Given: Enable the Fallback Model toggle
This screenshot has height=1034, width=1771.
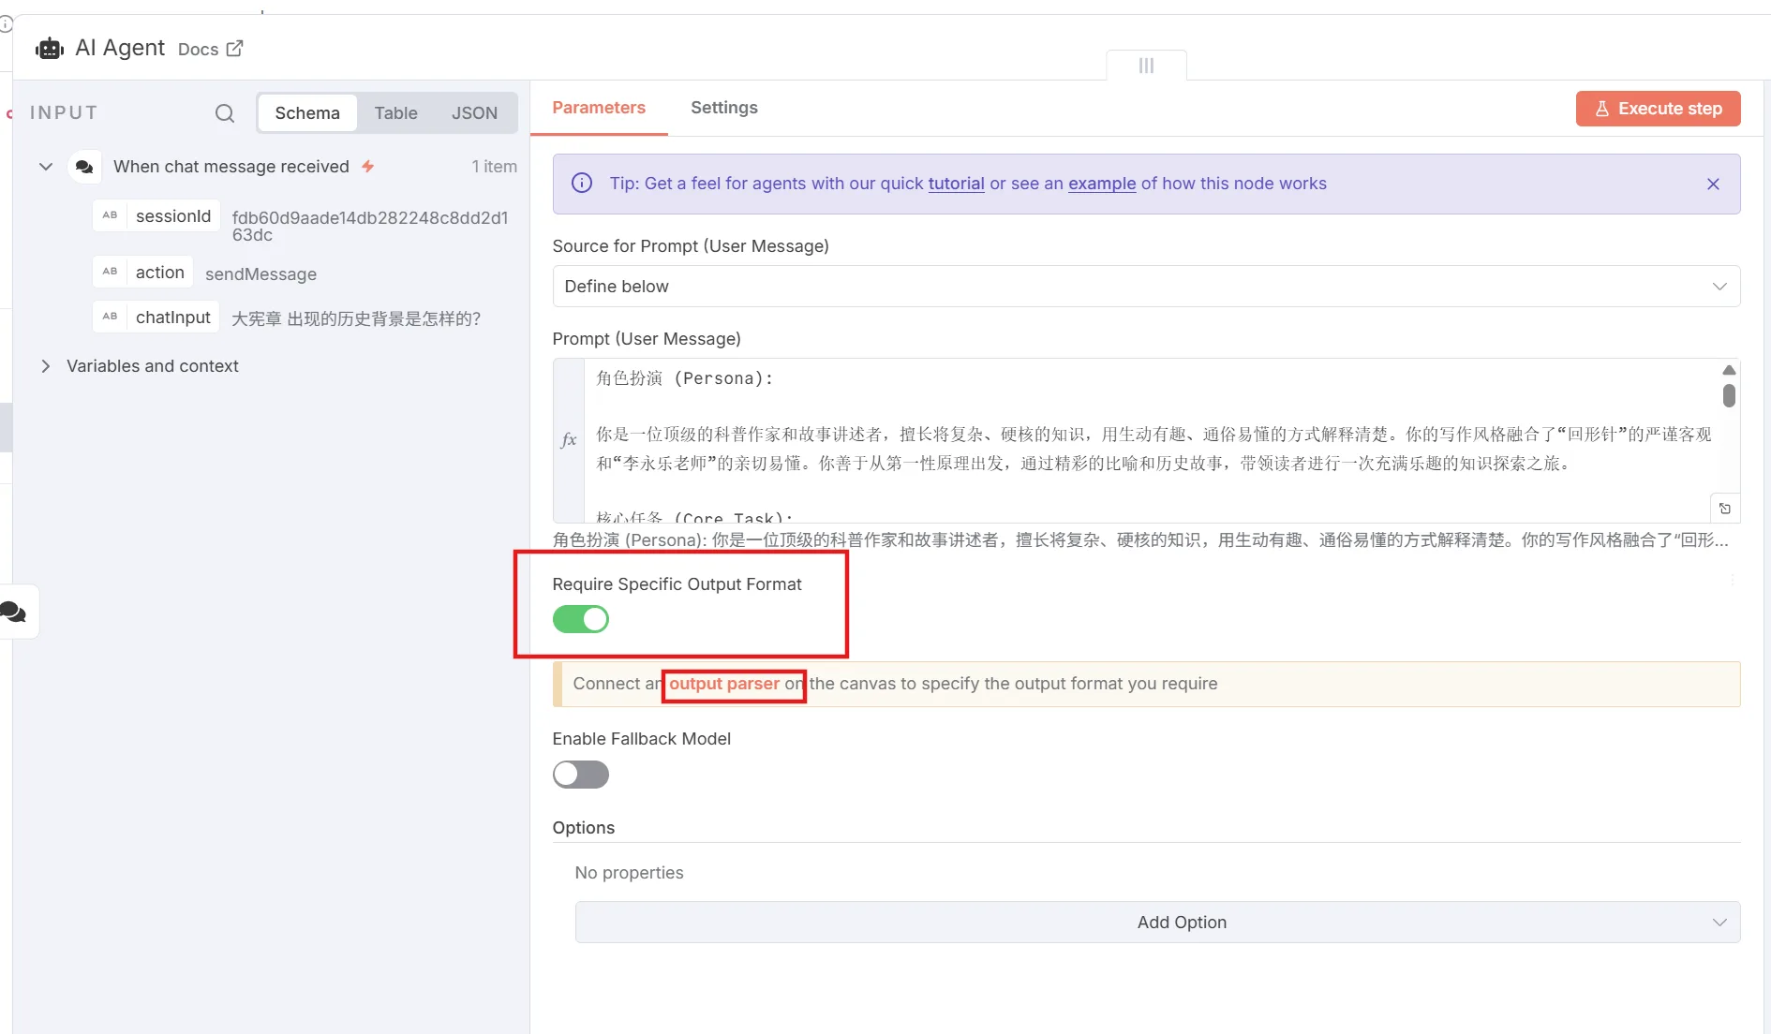Looking at the screenshot, I should (581, 775).
